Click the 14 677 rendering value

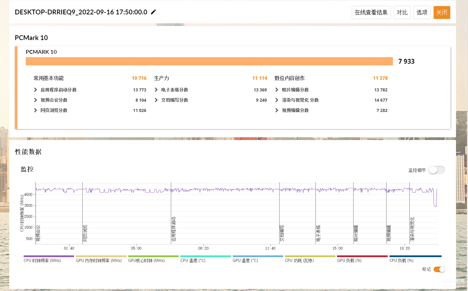pos(381,100)
